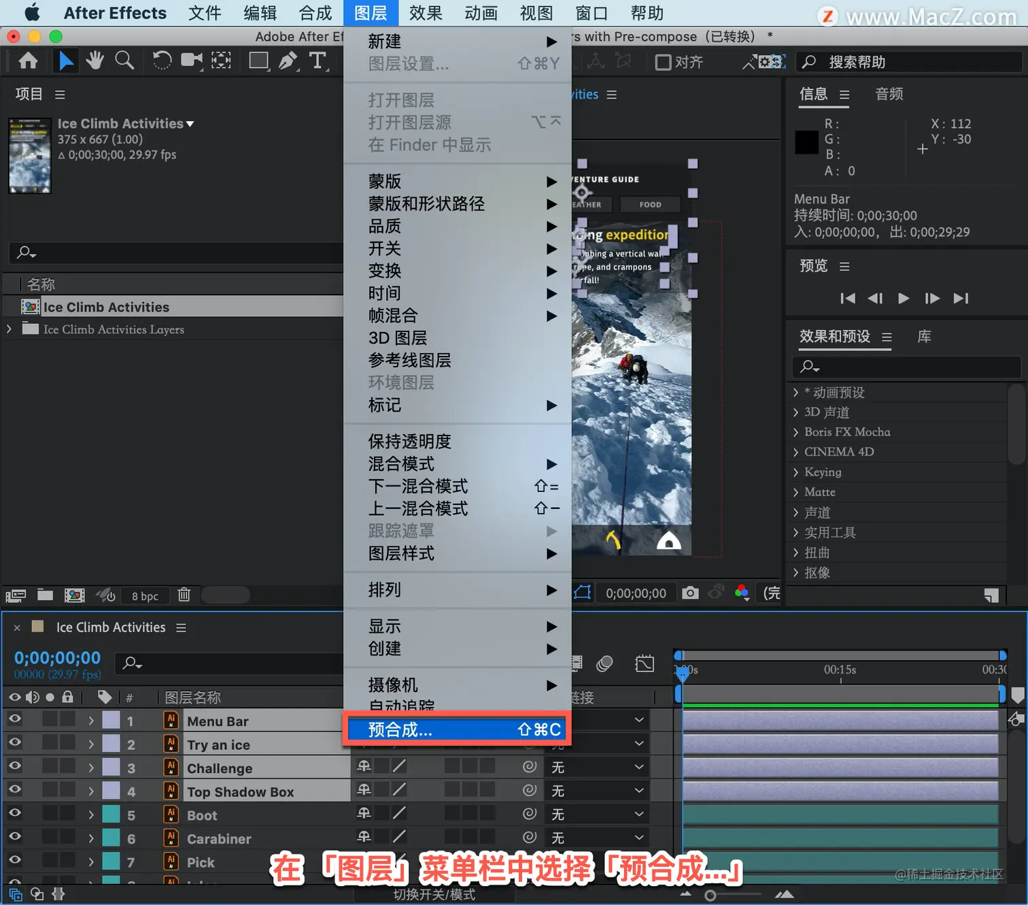Screen dimensions: 1028x905
Task: Open the 项目 panel menu
Action: pos(60,95)
